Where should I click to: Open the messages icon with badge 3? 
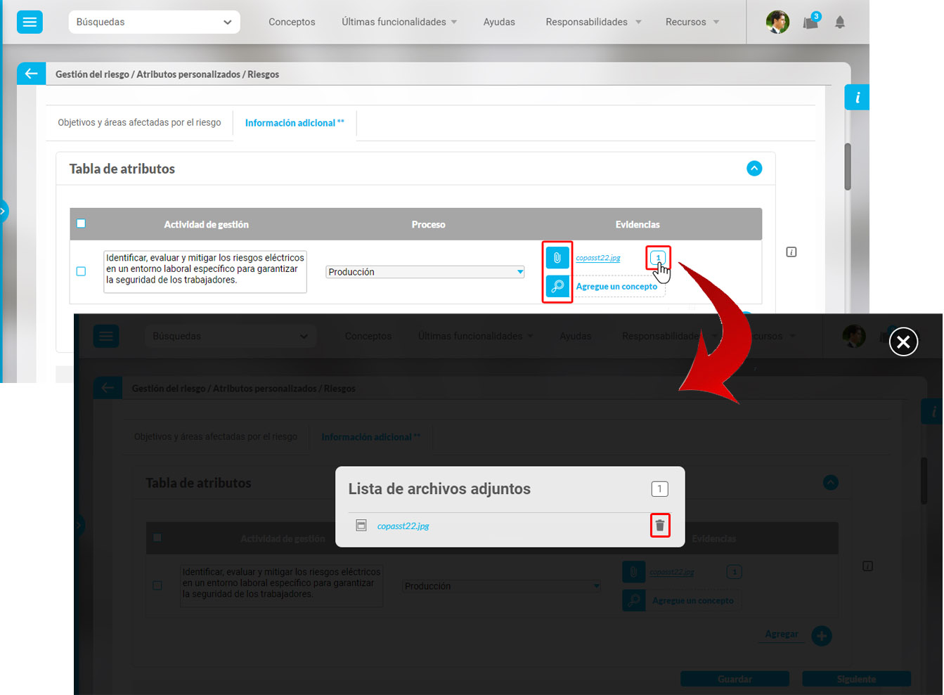click(x=810, y=22)
